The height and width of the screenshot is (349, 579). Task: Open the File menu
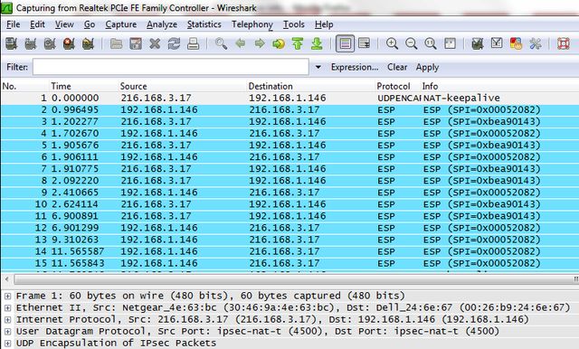[x=14, y=24]
